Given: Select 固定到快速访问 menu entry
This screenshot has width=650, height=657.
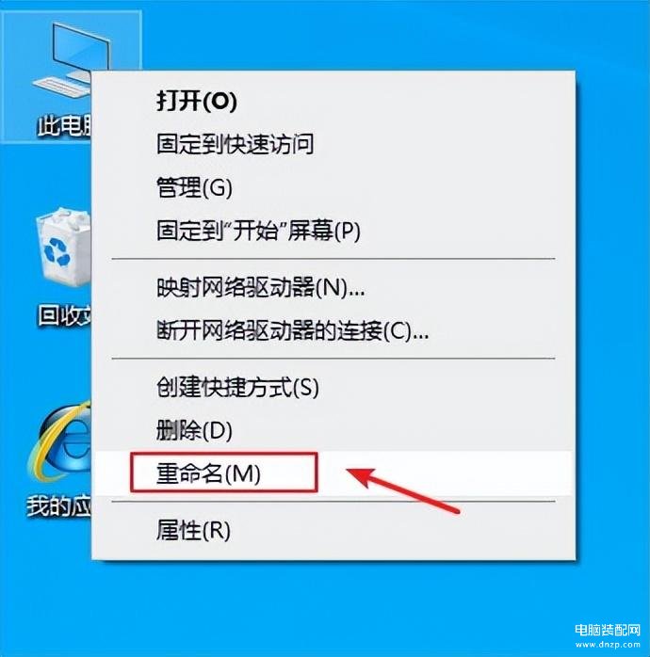Looking at the screenshot, I should point(235,144).
